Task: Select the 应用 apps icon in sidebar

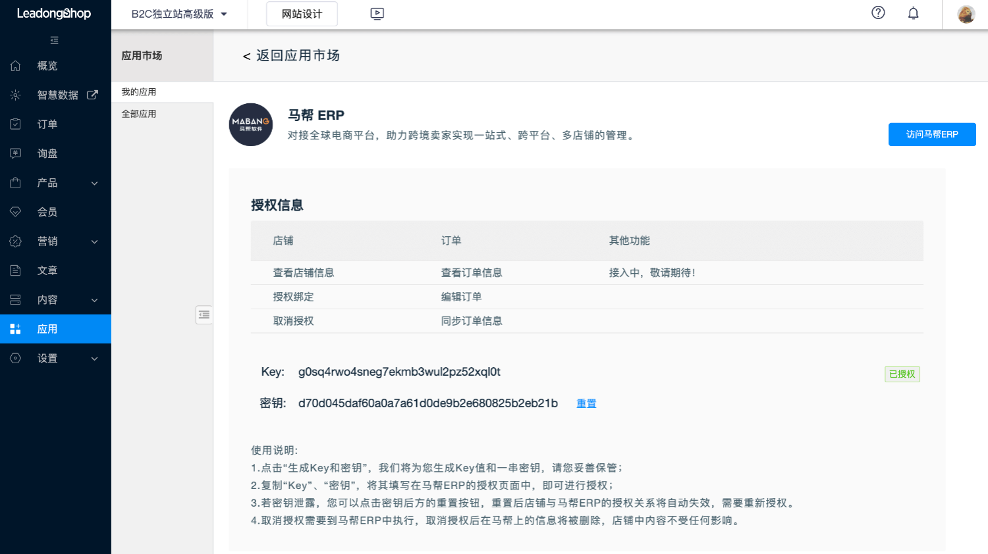Action: pyautogui.click(x=15, y=328)
